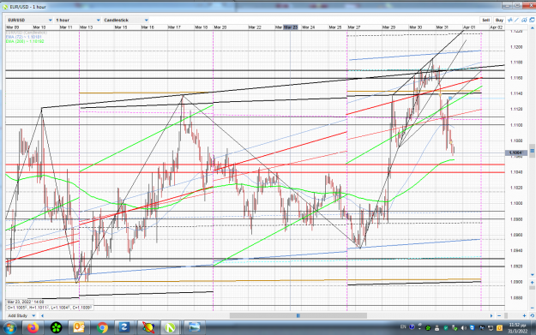The height and width of the screenshot is (335, 536).
Task: Click the 1.1064 current price label
Action: (515, 153)
